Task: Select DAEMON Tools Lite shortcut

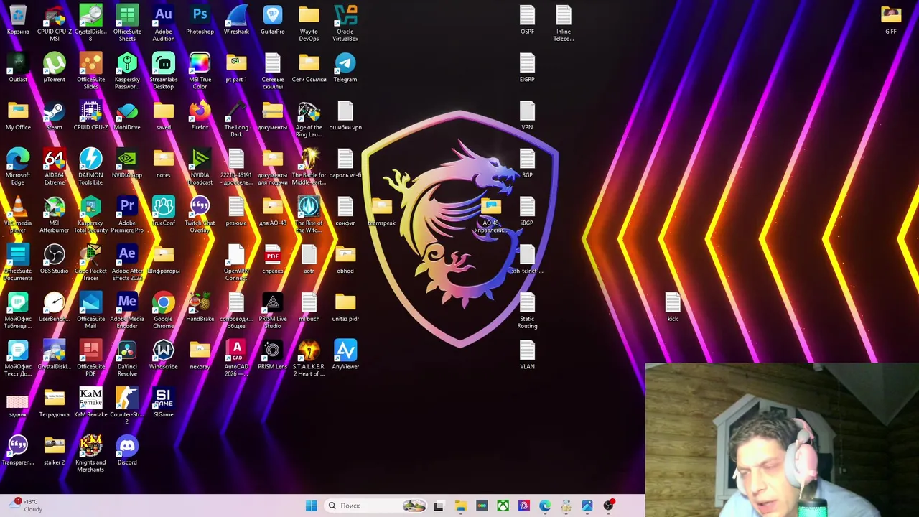Action: pos(90,166)
